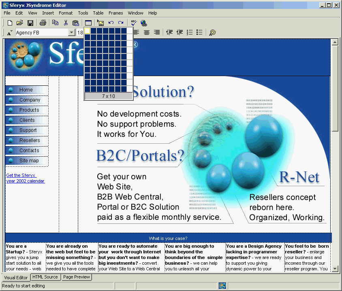Print the page using the printer icon

43,23
